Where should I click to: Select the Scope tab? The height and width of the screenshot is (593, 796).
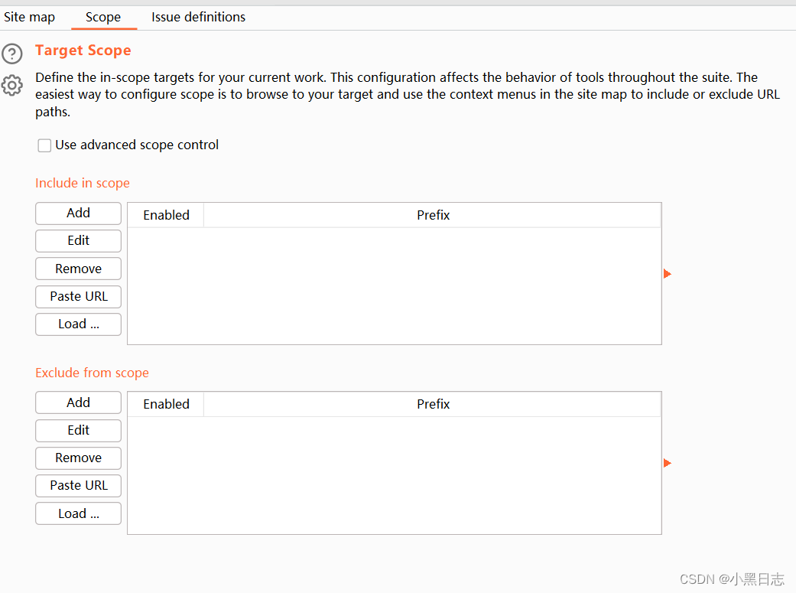[x=103, y=17]
